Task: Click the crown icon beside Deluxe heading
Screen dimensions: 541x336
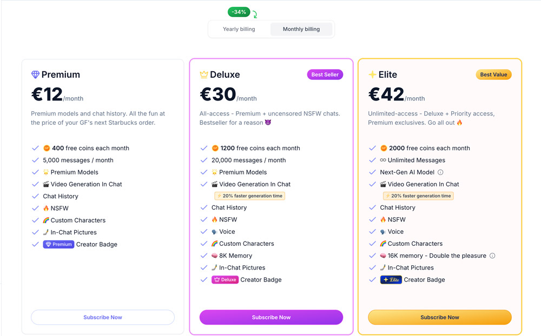Action: (204, 75)
